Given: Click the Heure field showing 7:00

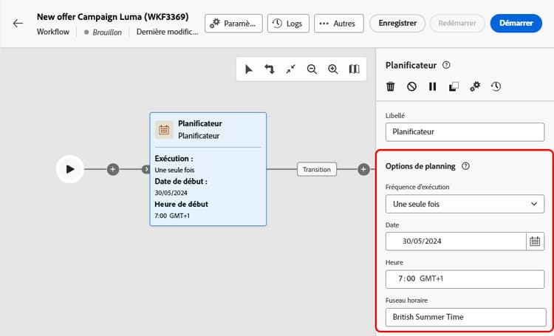Looking at the screenshot, I should [465, 279].
